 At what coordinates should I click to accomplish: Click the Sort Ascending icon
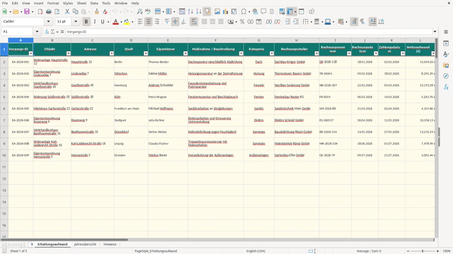coord(191,12)
